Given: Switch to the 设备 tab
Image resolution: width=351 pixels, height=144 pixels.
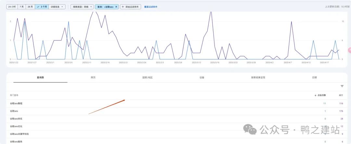Looking at the screenshot, I should [202, 78].
